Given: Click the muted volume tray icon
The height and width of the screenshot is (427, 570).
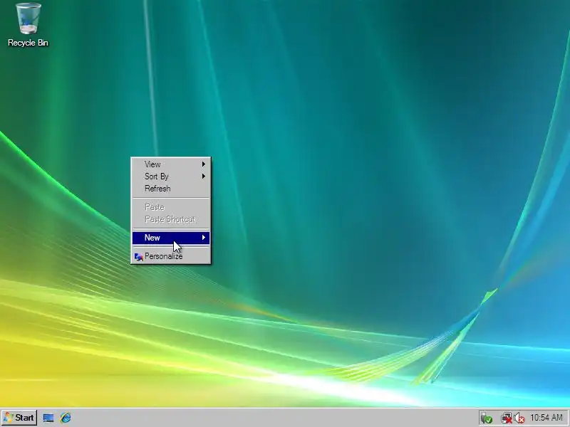Looking at the screenshot, I should 519,418.
